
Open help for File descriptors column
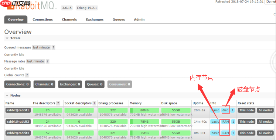pyautogui.click(x=58, y=103)
